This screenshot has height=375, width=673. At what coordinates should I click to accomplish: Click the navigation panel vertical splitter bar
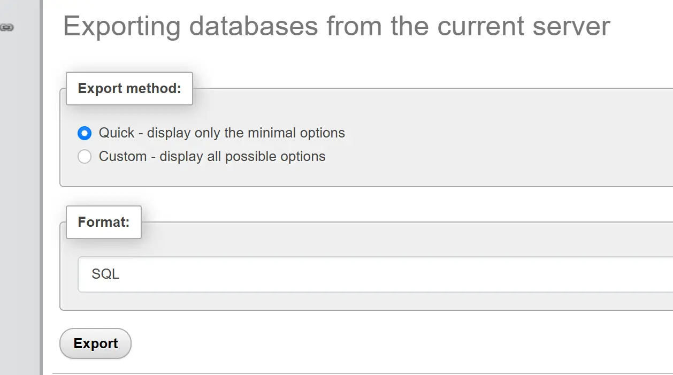pyautogui.click(x=41, y=187)
